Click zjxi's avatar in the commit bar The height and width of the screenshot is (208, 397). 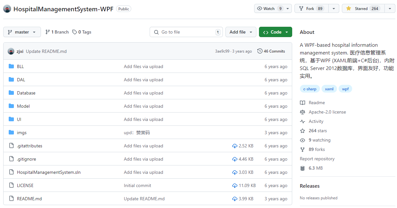pyautogui.click(x=11, y=51)
